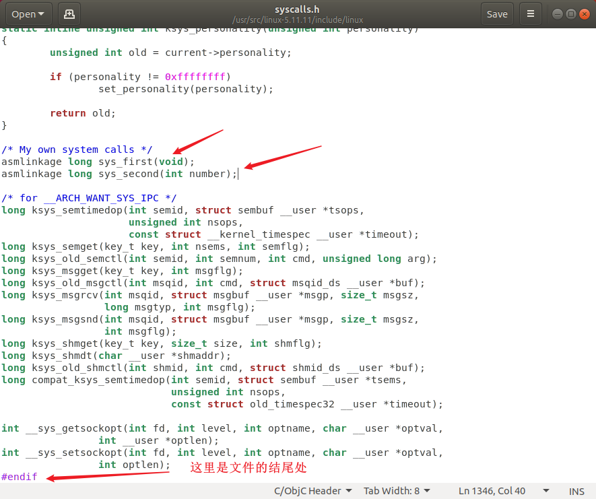Click the INS insert mode indicator
Screen dimensions: 596x499
pos(576,492)
